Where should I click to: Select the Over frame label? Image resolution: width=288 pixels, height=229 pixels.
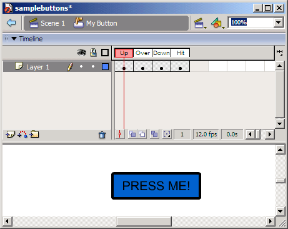point(142,53)
